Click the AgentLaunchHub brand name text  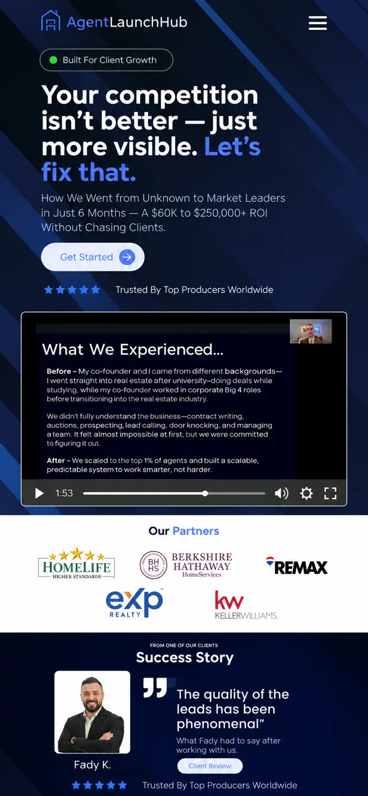[x=127, y=22]
